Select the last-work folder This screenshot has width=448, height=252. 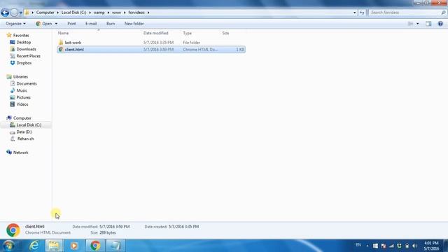[x=73, y=43]
